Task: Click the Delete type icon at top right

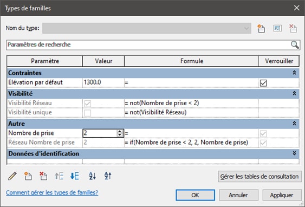Action: point(293,28)
